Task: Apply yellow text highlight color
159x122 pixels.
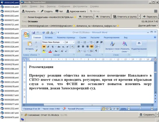Action: click(44, 51)
